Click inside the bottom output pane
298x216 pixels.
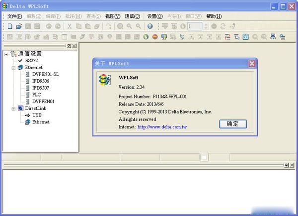149,192
